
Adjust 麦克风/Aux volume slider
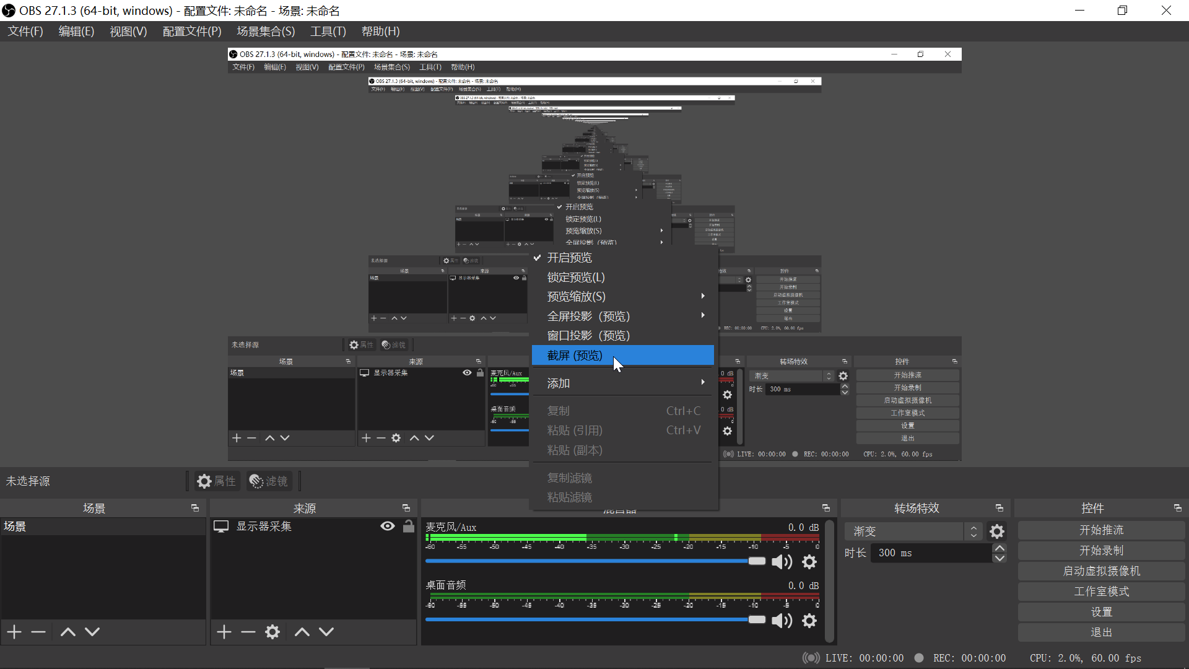click(x=596, y=561)
